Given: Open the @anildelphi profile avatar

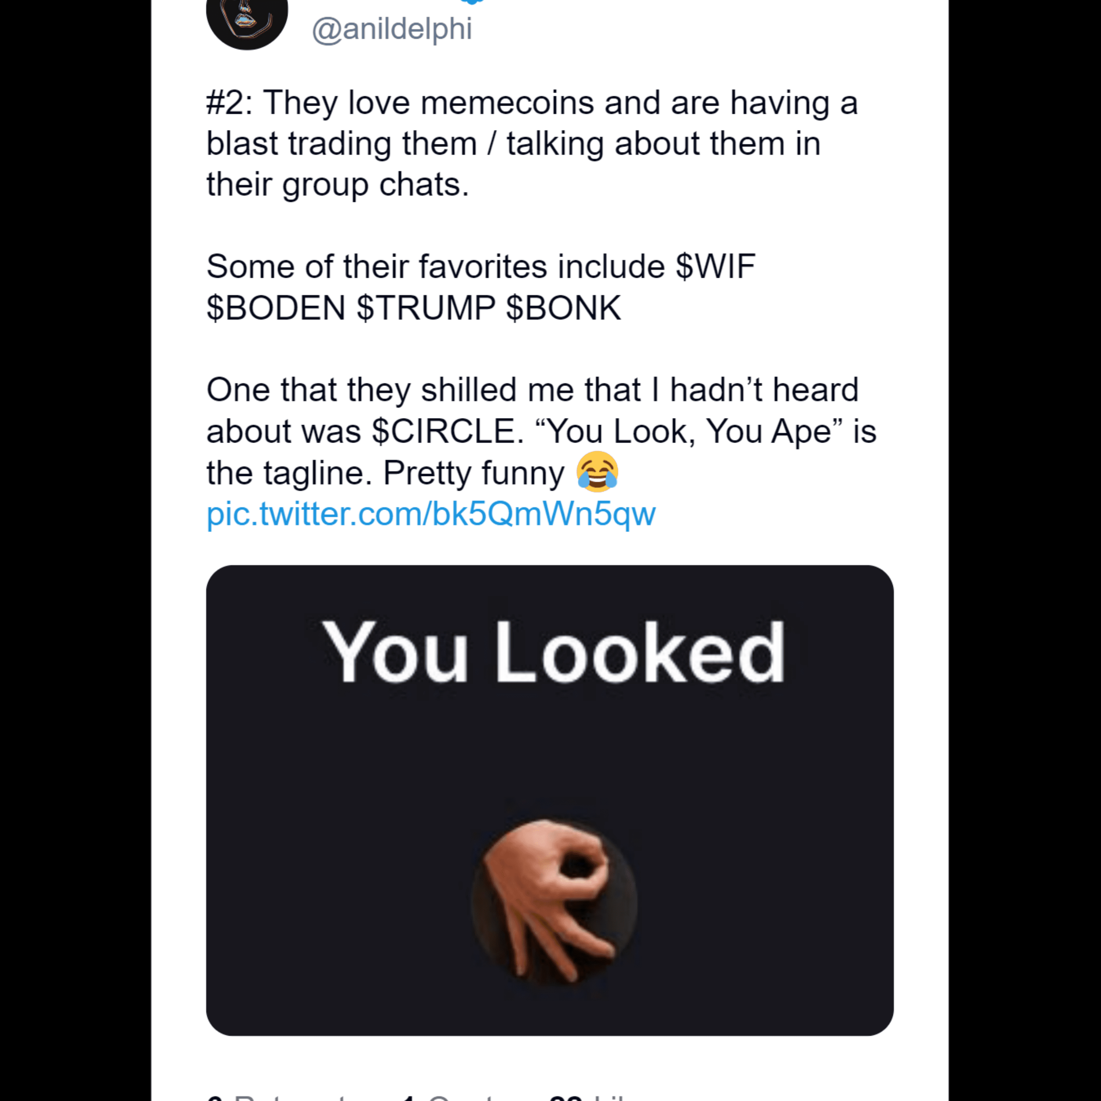Looking at the screenshot, I should pyautogui.click(x=246, y=20).
